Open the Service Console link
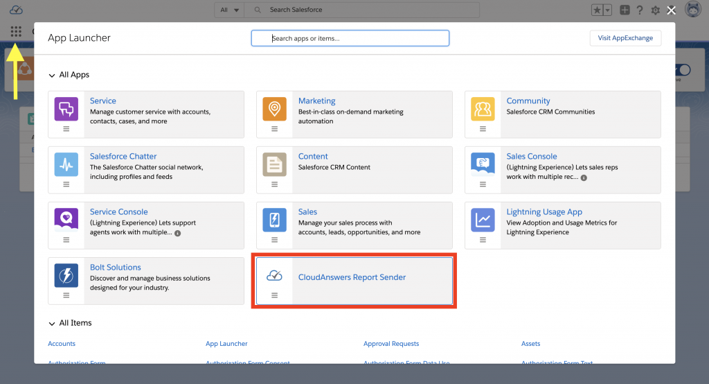709x384 pixels. 118,211
